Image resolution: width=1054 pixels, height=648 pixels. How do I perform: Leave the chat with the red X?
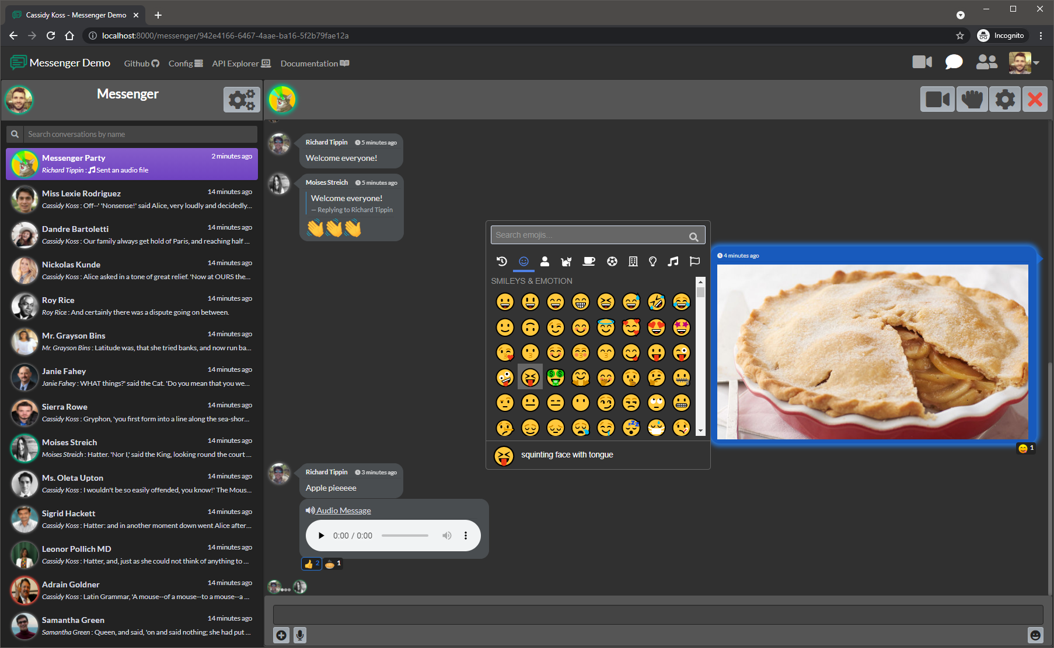click(1034, 98)
